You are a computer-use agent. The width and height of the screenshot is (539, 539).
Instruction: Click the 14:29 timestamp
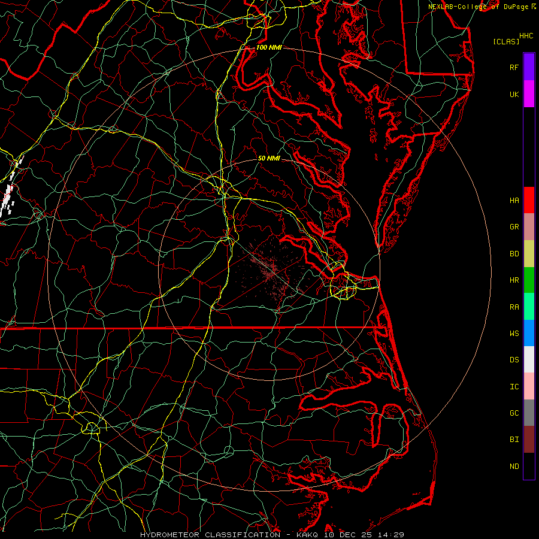point(391,535)
